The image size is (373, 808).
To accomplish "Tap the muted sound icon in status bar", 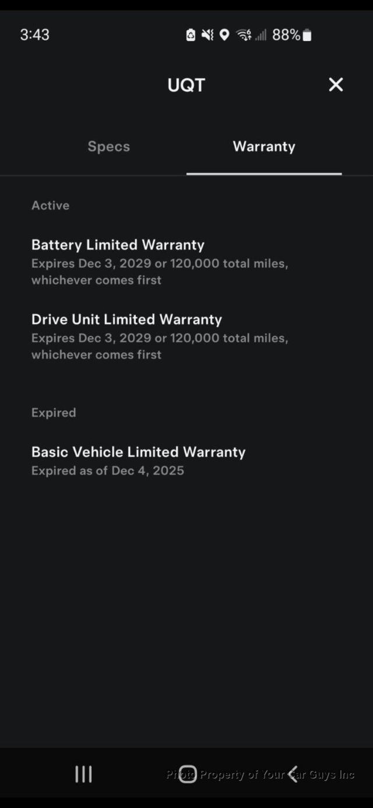I will point(207,35).
